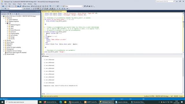The image size is (185, 104).
Task: Select SQL Server Agent tree item
Action: (16, 53)
